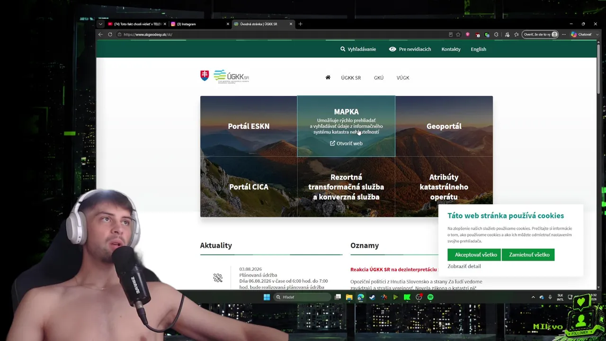
Task: Open Rezortná transformačná služba tile
Action: (346, 187)
